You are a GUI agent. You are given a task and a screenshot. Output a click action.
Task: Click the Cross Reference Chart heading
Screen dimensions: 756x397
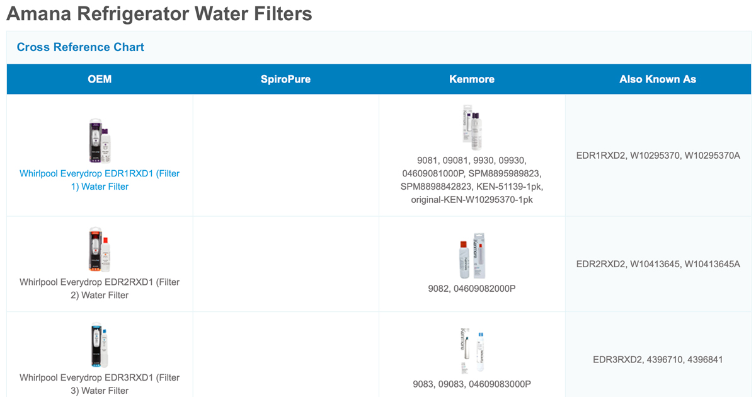coord(80,47)
